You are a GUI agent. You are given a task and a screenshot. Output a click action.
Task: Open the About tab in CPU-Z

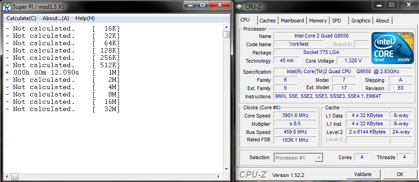[x=382, y=21]
